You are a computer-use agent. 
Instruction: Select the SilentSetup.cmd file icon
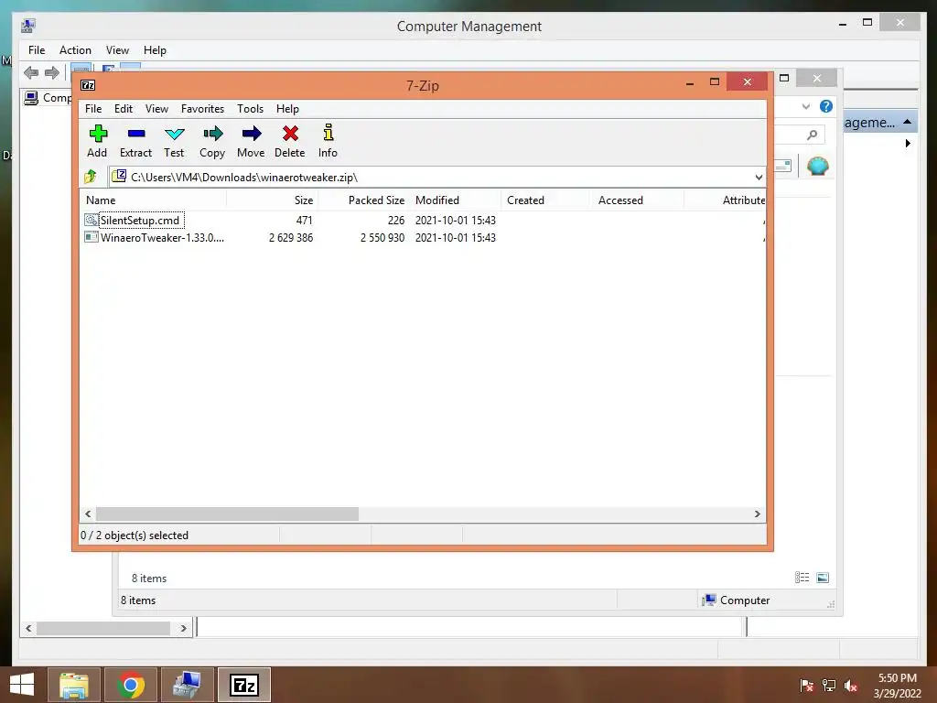click(91, 220)
